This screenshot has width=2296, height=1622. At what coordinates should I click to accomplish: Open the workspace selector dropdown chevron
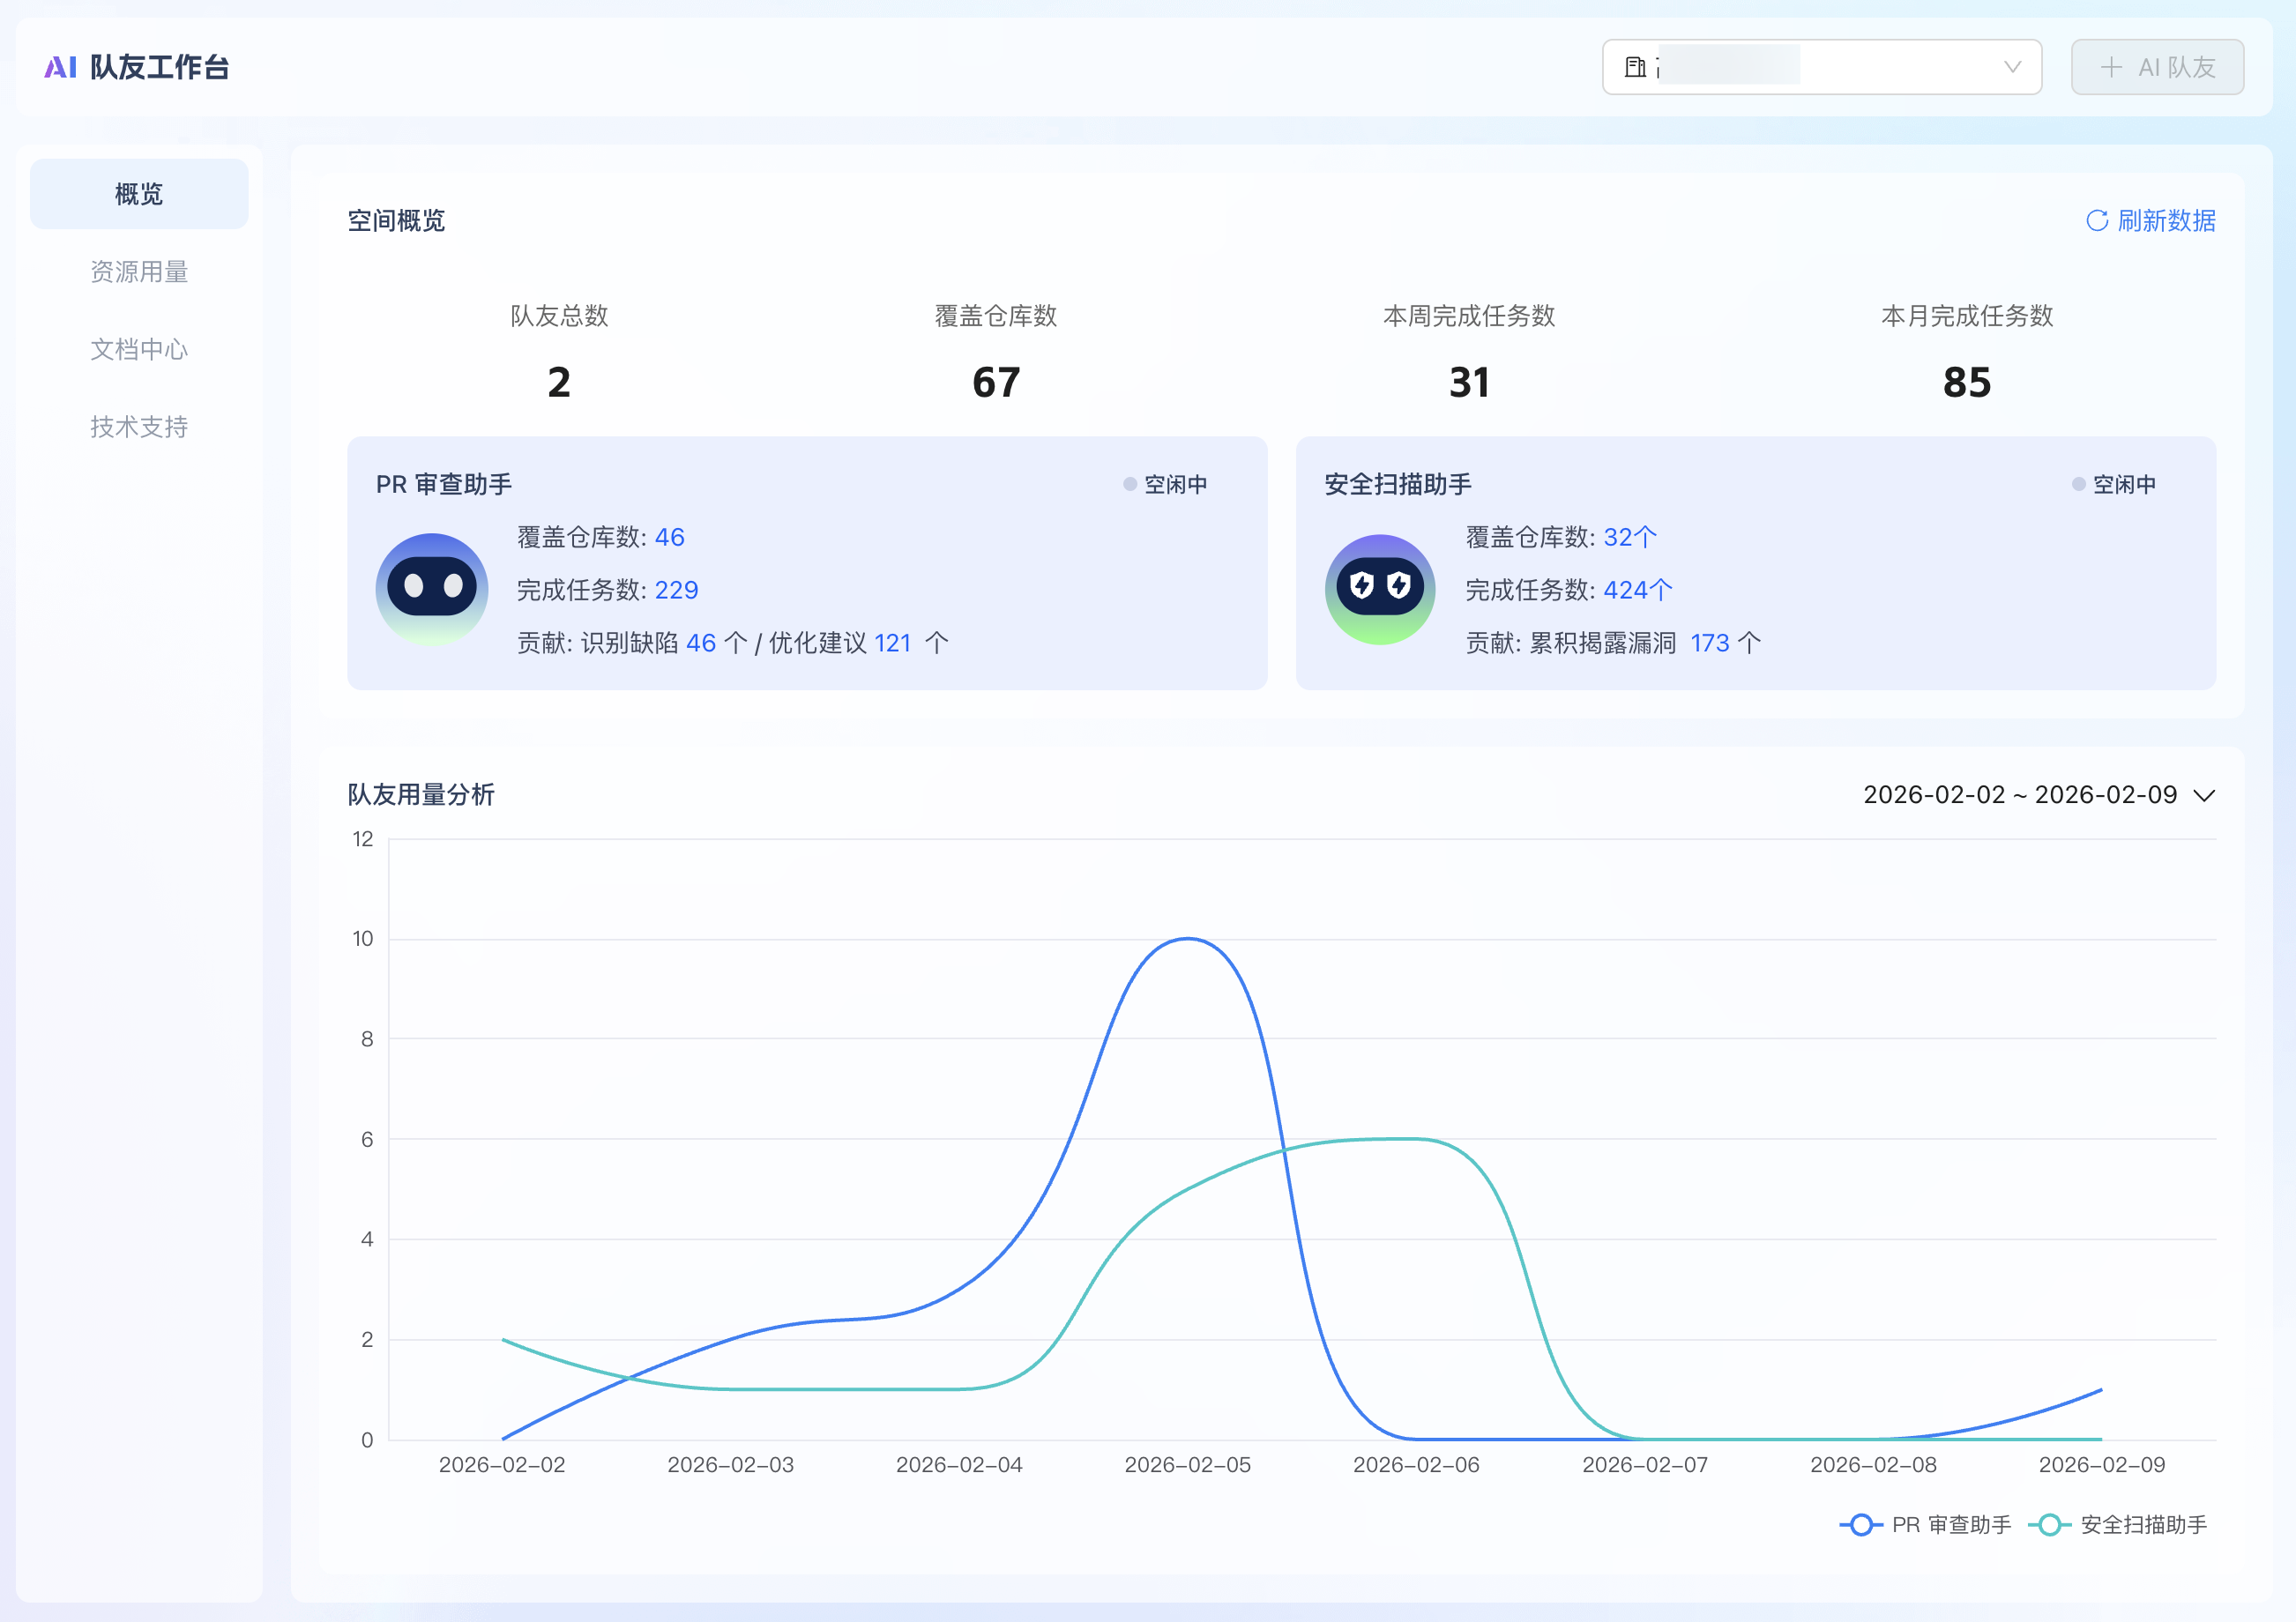click(2012, 67)
